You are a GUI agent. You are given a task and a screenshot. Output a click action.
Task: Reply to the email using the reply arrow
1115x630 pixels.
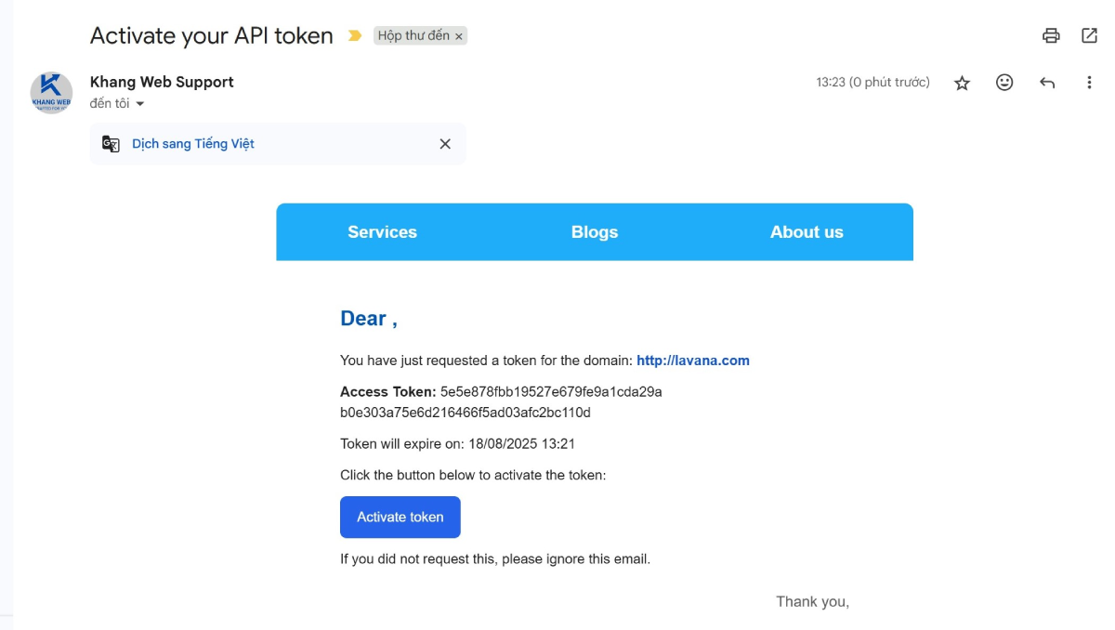point(1047,83)
